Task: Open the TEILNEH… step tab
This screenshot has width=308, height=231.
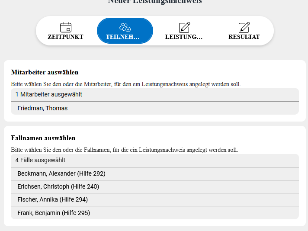Action: (x=122, y=37)
